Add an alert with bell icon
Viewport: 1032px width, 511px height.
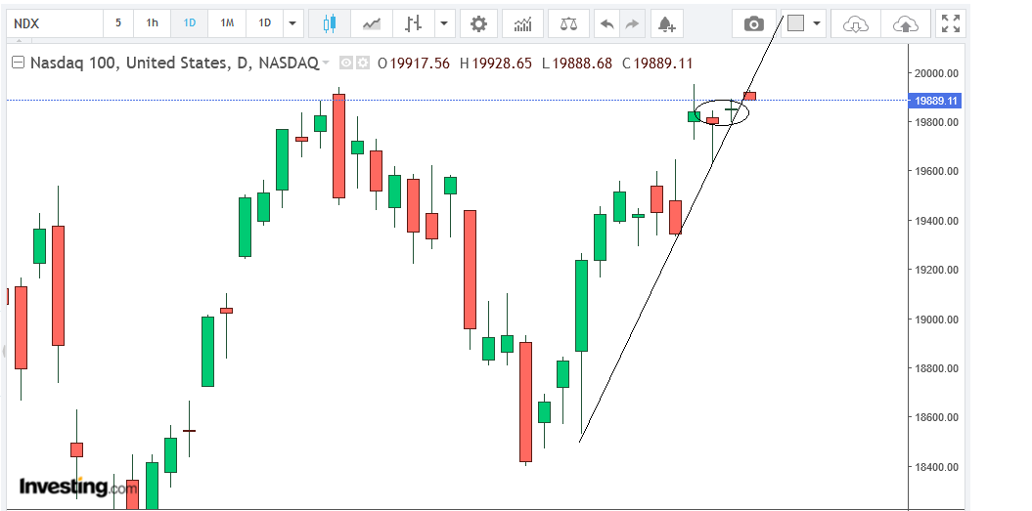coord(665,22)
